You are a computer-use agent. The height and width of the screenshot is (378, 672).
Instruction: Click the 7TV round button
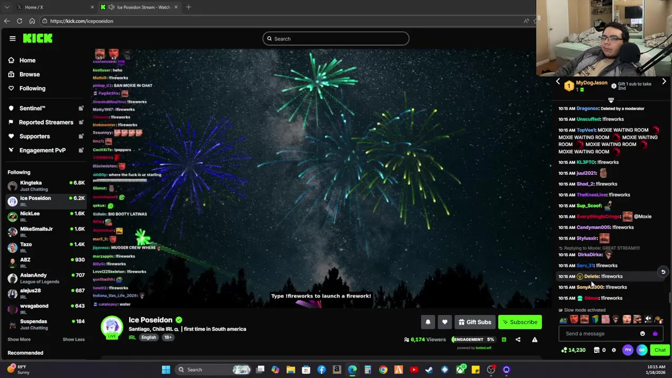(628, 350)
